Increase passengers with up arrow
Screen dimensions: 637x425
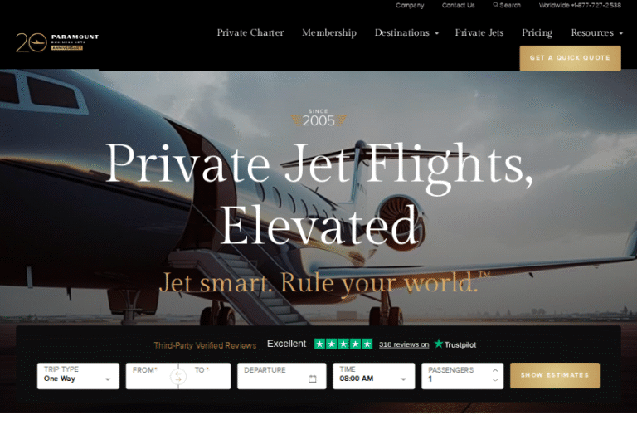coord(495,370)
